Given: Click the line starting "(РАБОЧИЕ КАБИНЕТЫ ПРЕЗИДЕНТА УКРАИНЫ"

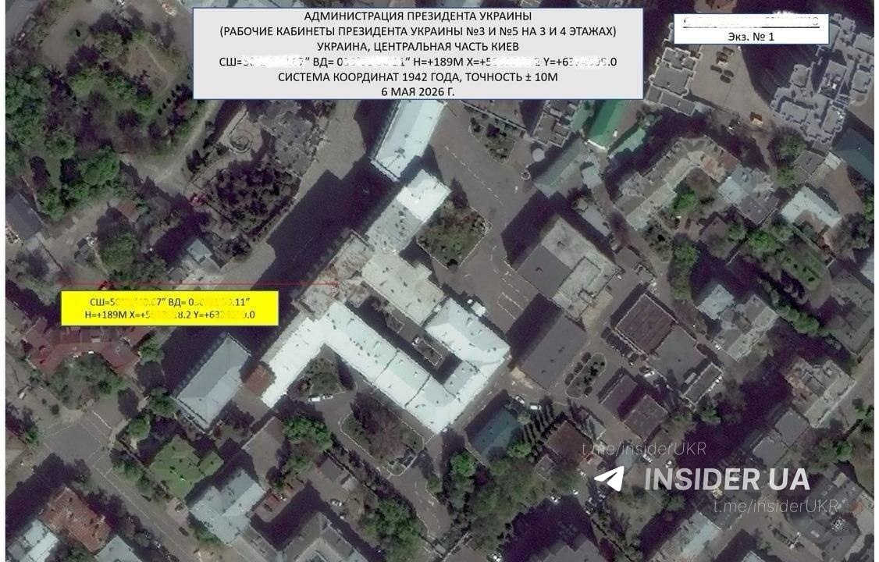Looking at the screenshot, I should coord(418,32).
